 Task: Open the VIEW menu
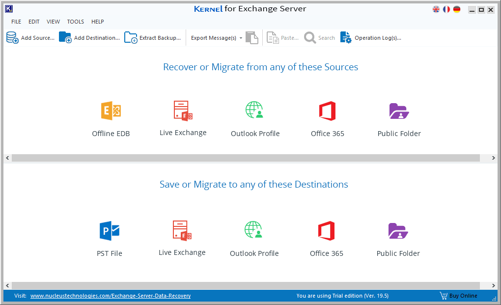point(53,22)
